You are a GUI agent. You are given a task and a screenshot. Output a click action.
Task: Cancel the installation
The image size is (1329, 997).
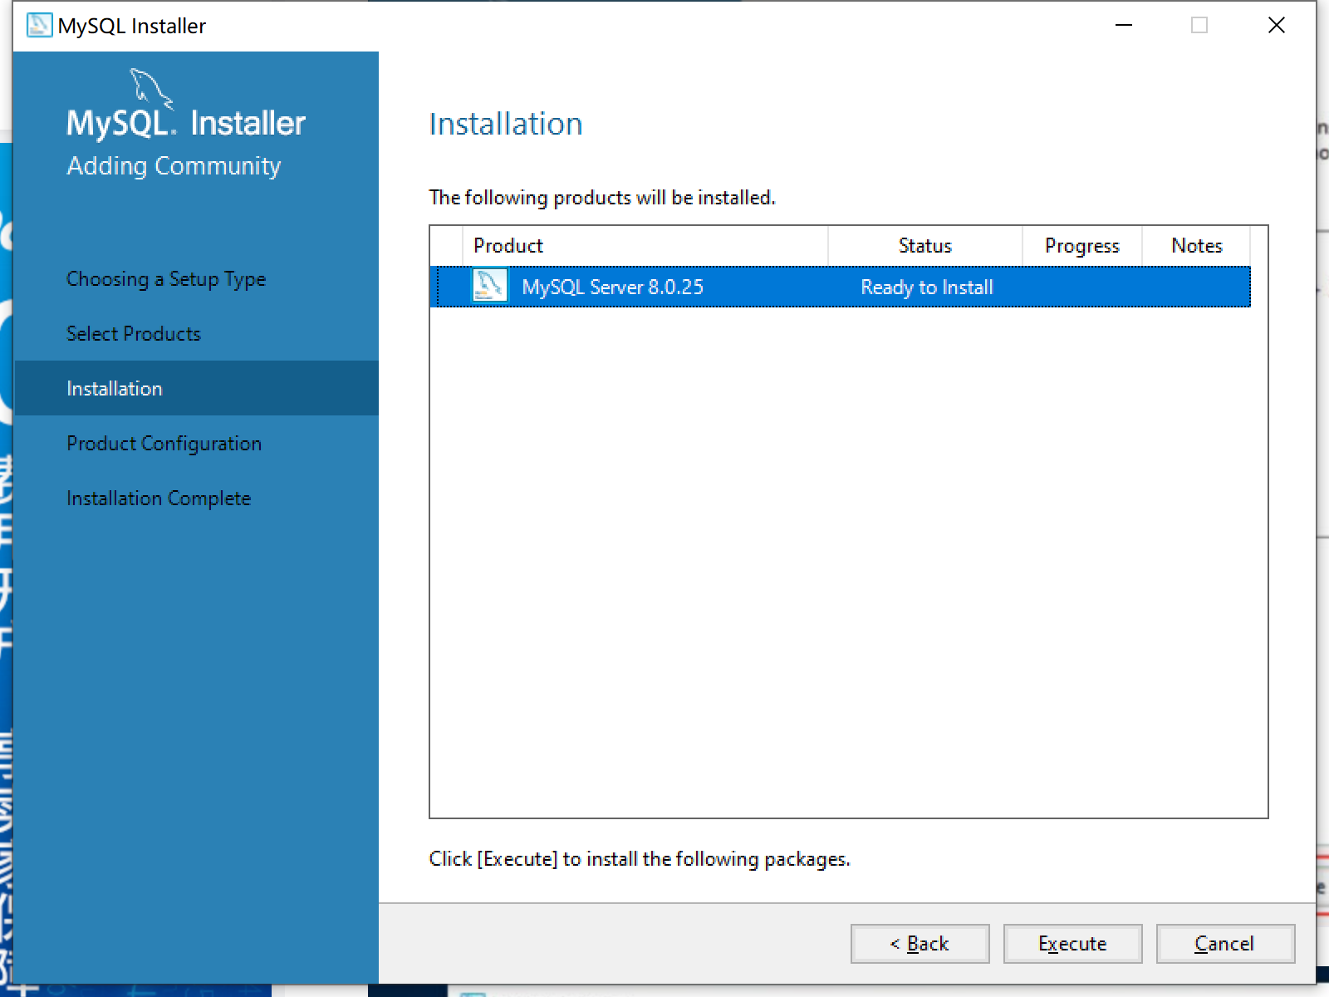pos(1225,944)
